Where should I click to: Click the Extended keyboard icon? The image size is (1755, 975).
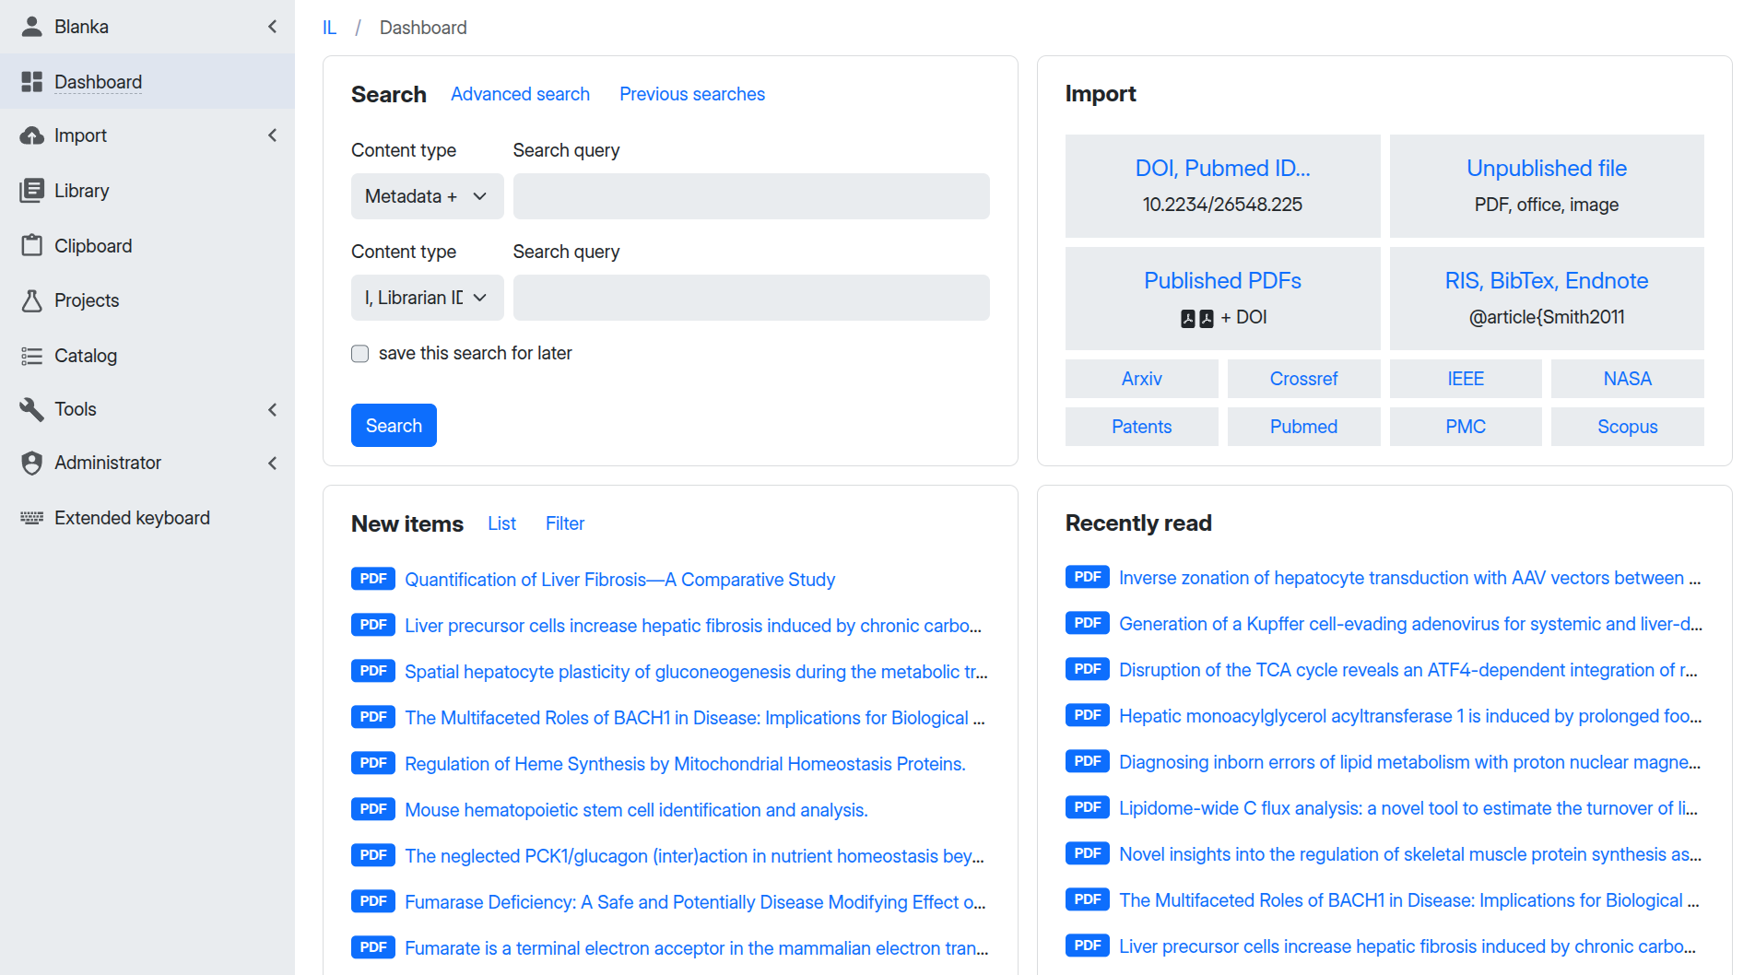pos(32,518)
